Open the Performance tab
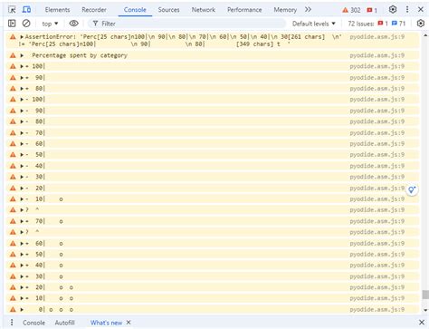Viewport: 429px width, 329px height. (244, 10)
